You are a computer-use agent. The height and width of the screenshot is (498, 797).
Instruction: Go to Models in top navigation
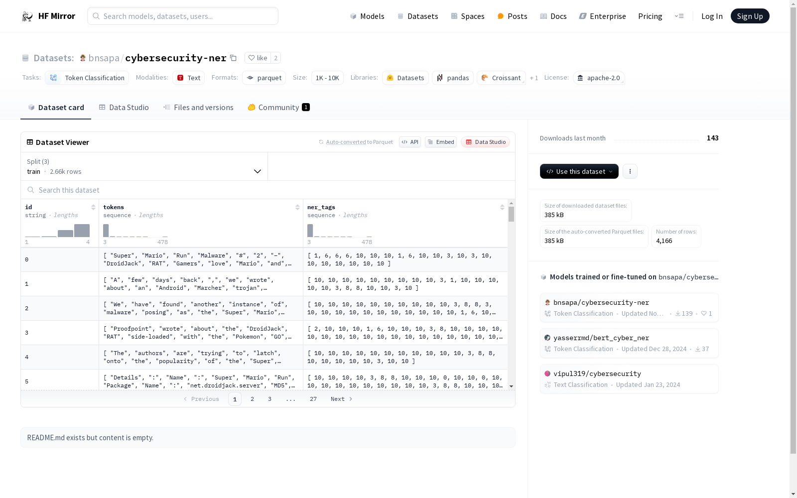(x=367, y=16)
